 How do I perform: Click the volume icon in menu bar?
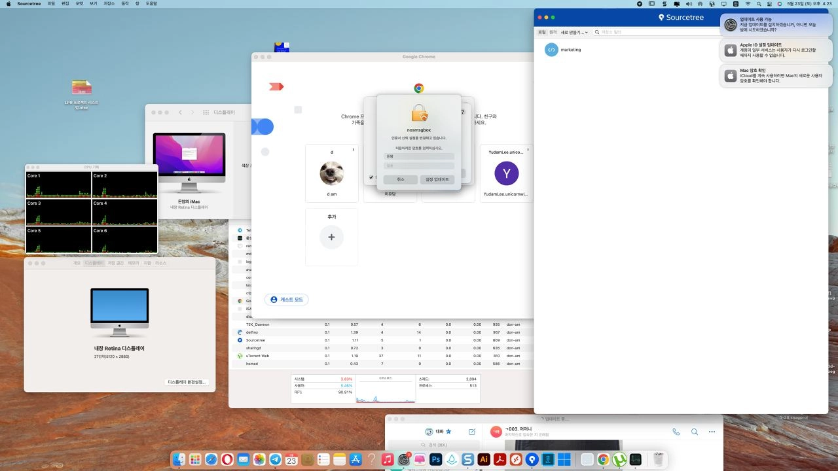[x=689, y=4]
